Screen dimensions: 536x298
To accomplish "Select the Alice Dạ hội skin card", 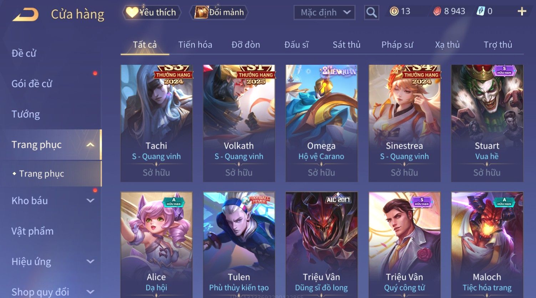I will point(156,245).
